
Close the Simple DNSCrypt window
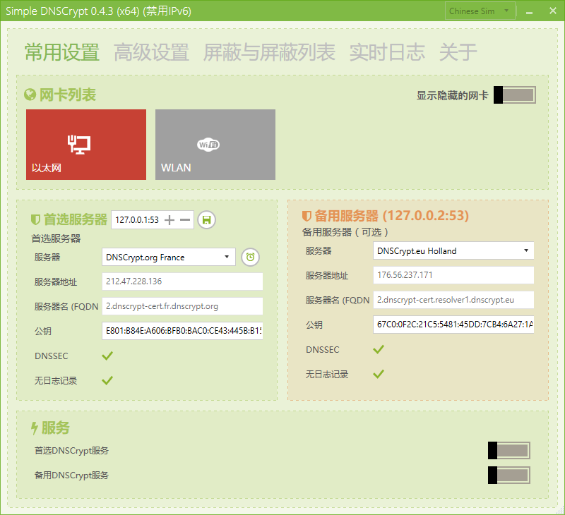tap(553, 11)
